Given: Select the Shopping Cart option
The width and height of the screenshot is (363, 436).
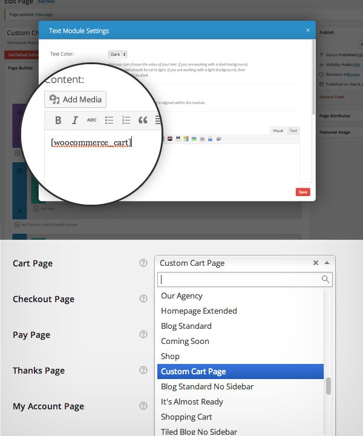Looking at the screenshot, I should pyautogui.click(x=240, y=417).
